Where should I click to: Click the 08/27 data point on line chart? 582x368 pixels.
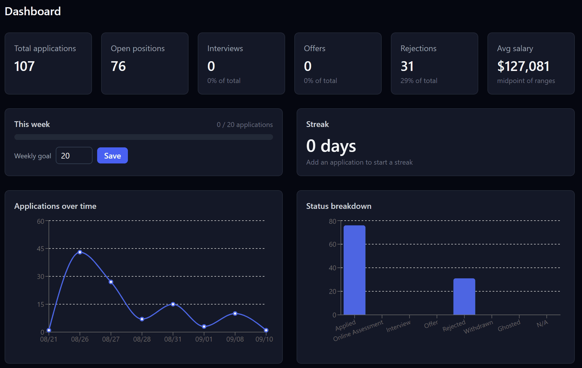[x=111, y=282]
